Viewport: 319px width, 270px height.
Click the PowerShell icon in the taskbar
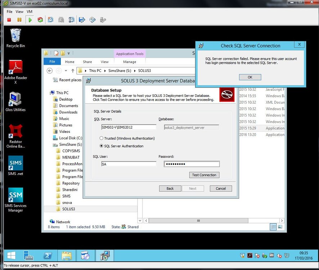(48, 255)
